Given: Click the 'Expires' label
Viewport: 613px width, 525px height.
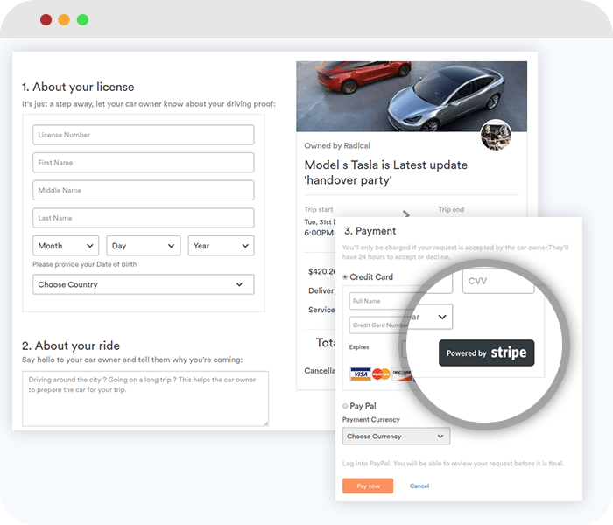Looking at the screenshot, I should [359, 347].
